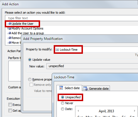Click the Update the User gear icon
138x117 pixels.
click(x=9, y=24)
